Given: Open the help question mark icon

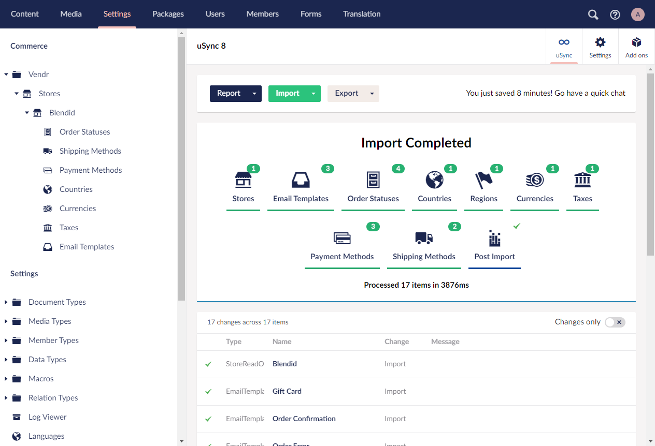Looking at the screenshot, I should coord(615,14).
